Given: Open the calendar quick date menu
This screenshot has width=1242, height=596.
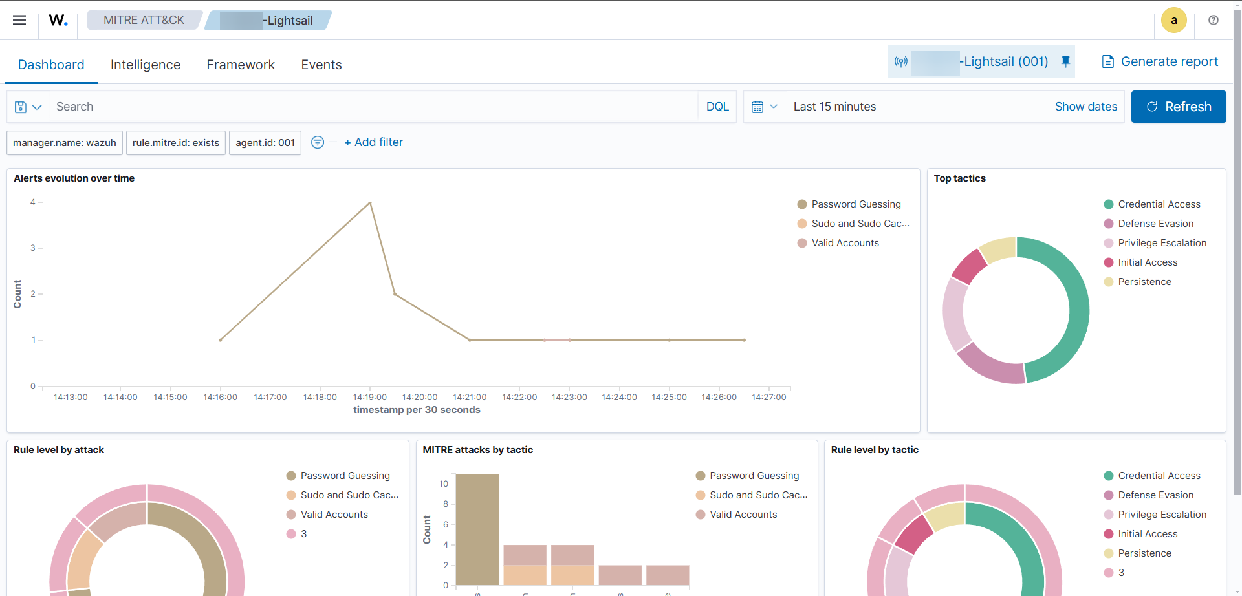Looking at the screenshot, I should click(x=765, y=107).
